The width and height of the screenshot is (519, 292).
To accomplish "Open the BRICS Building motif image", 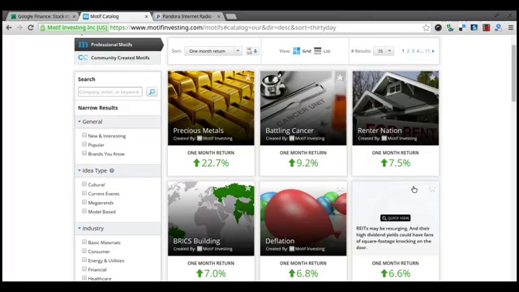I will click(x=211, y=218).
